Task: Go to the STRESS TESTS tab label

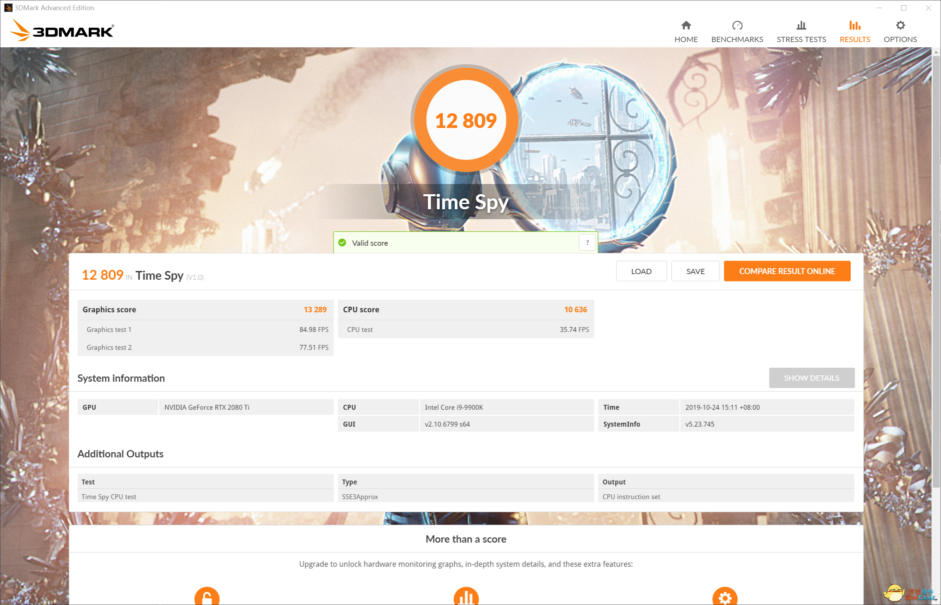Action: 801,39
